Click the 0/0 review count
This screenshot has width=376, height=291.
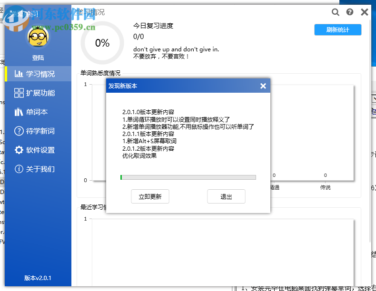pos(139,37)
